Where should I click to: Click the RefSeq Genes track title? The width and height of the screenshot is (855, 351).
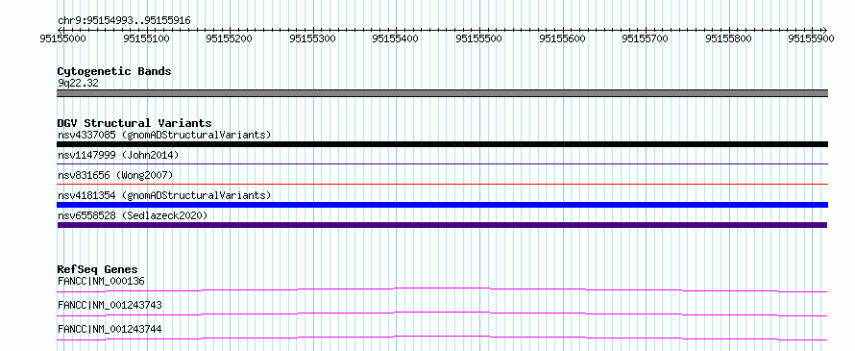tap(98, 269)
